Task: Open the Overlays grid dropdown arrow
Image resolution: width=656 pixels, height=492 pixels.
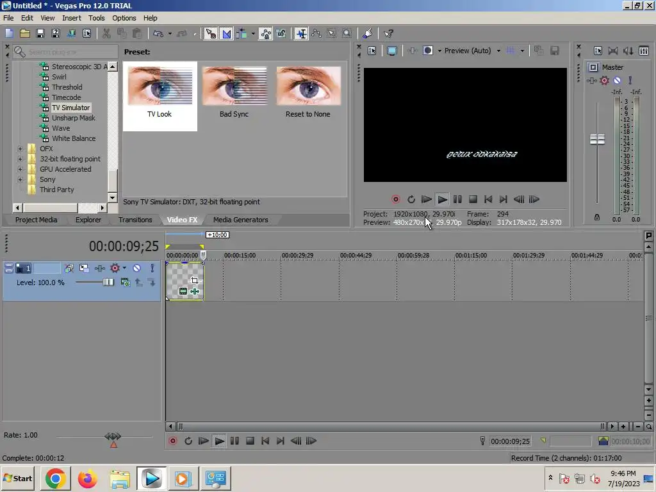Action: click(522, 51)
